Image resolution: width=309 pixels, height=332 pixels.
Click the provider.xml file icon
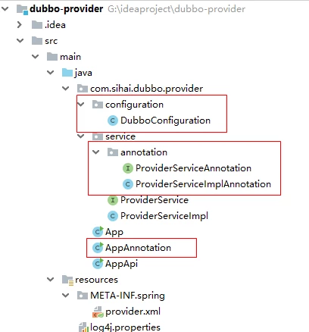point(98,312)
